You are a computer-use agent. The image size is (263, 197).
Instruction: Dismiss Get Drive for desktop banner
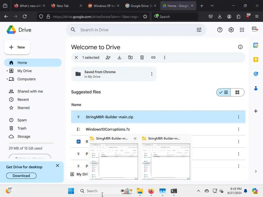click(x=57, y=165)
